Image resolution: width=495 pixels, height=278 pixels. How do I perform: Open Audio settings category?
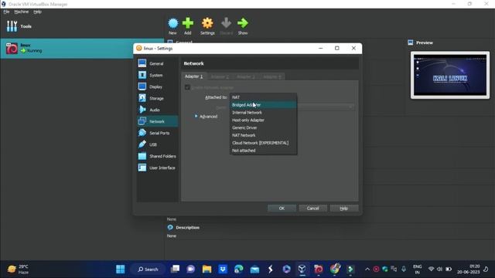point(157,110)
